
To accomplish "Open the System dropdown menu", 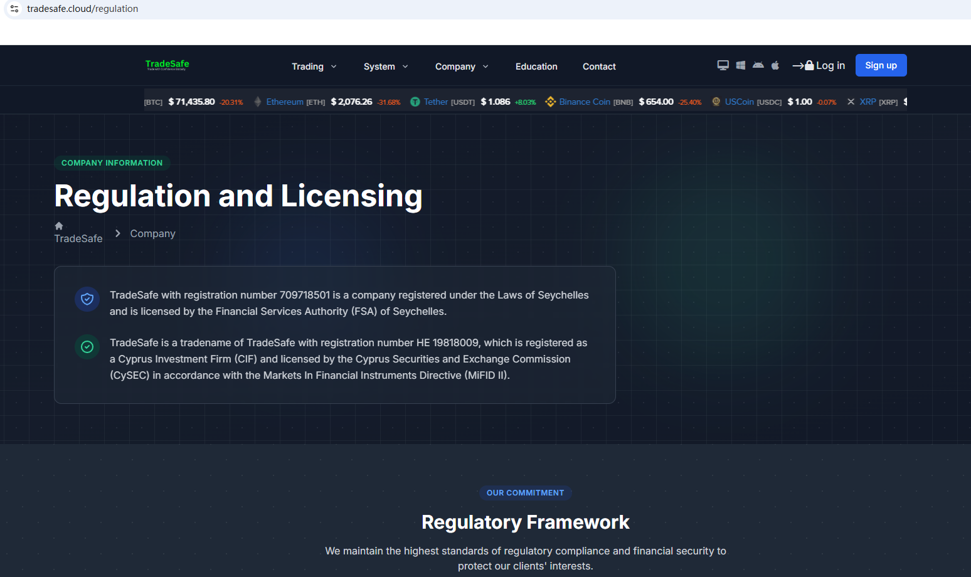I will [385, 66].
